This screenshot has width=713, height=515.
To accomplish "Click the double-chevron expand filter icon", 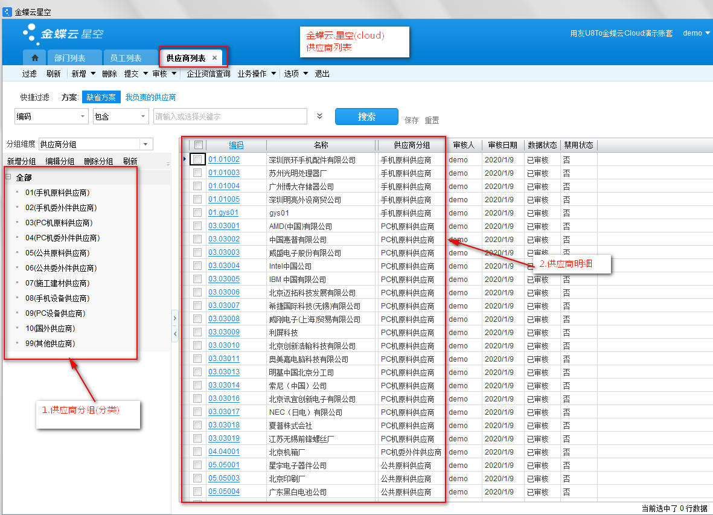I will (320, 117).
